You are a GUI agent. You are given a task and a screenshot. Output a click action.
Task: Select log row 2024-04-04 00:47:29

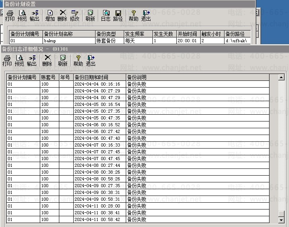(138, 98)
